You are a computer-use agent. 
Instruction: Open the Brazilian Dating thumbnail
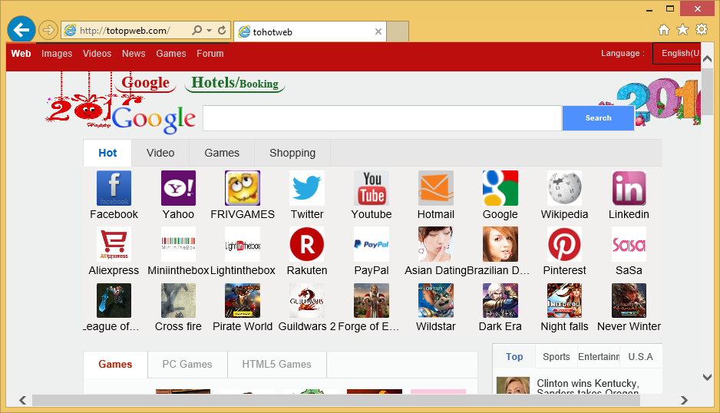coord(500,244)
